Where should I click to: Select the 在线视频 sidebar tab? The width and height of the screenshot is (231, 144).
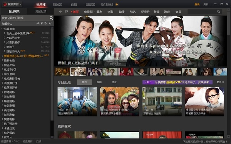tap(14, 11)
